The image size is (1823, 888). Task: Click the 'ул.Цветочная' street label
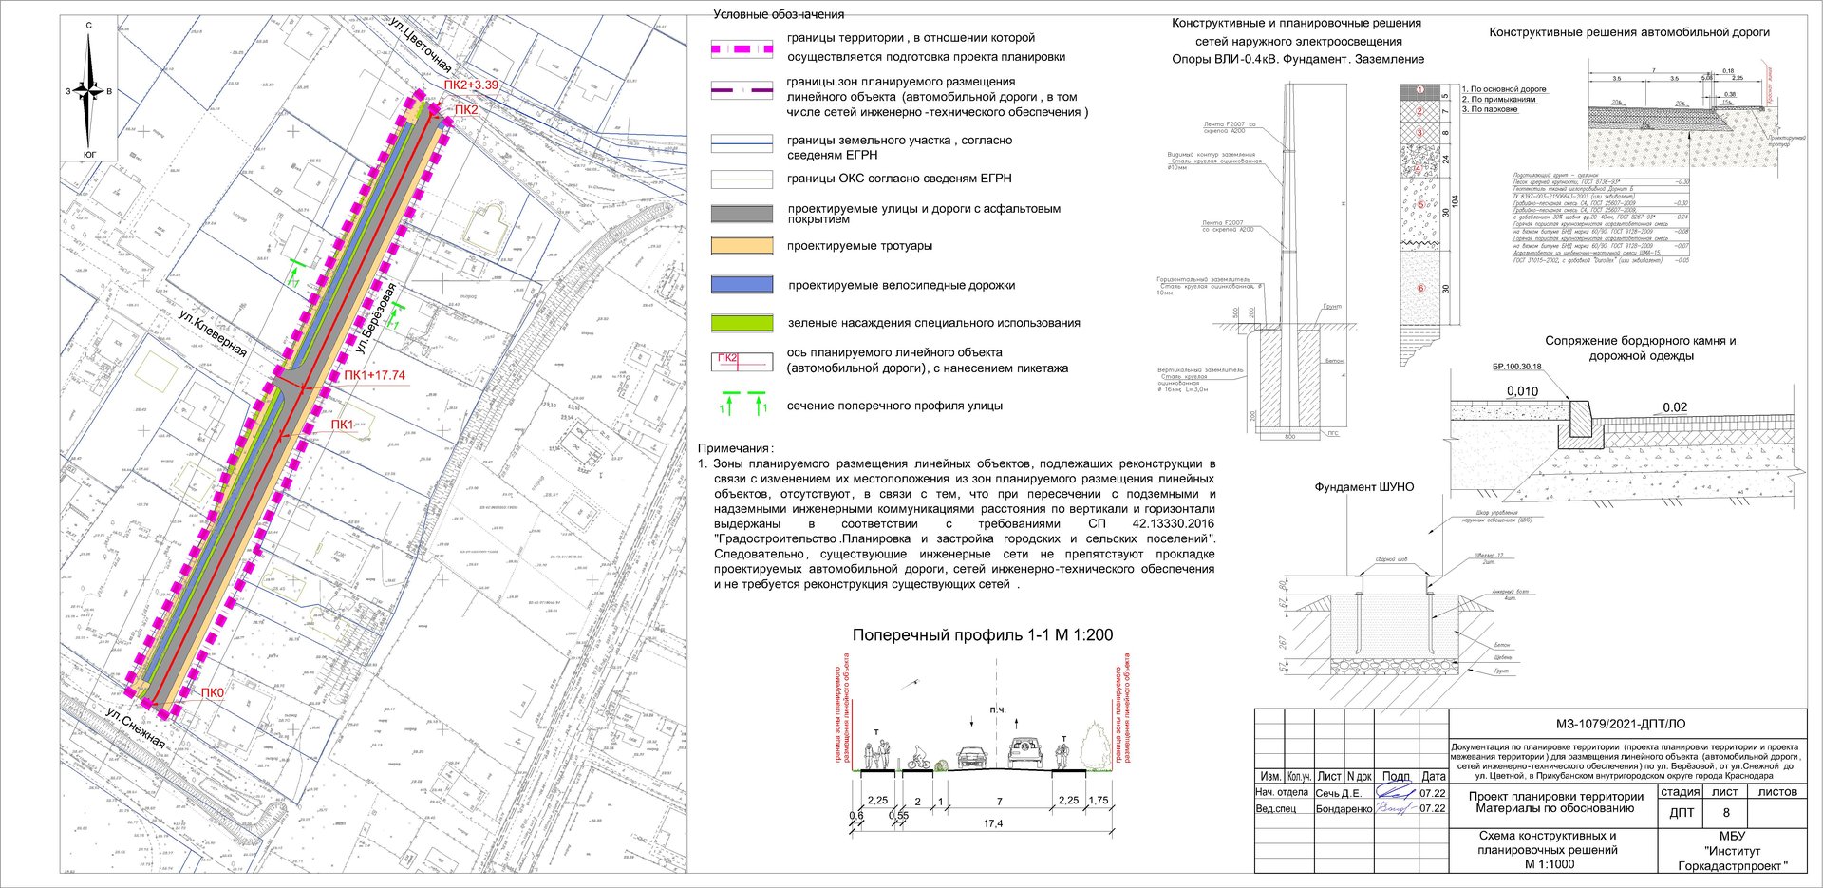point(420,44)
